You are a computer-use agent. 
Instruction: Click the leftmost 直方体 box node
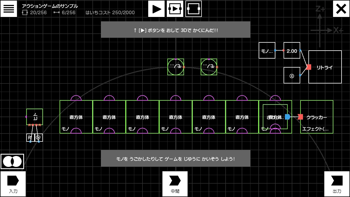pos(76,117)
